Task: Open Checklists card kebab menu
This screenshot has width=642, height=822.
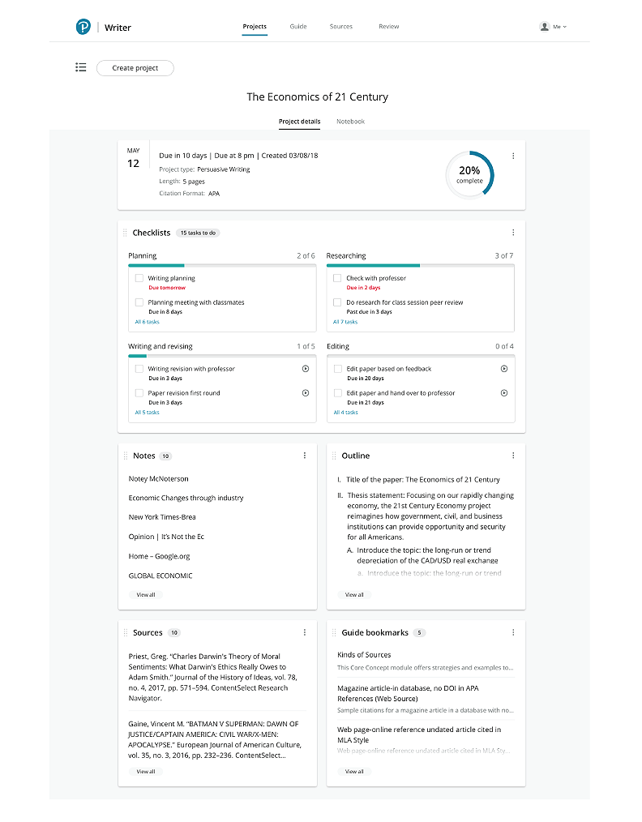Action: tap(513, 232)
